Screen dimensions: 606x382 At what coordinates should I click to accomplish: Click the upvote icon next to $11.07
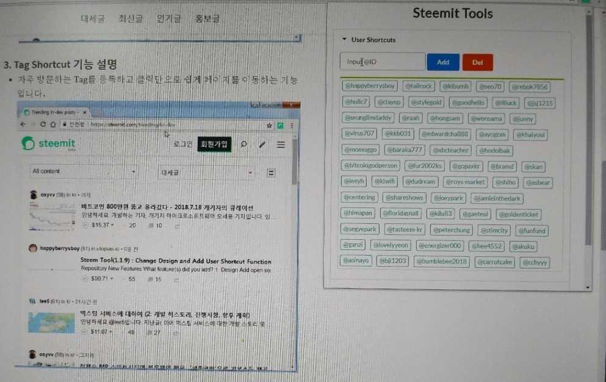[x=85, y=332]
